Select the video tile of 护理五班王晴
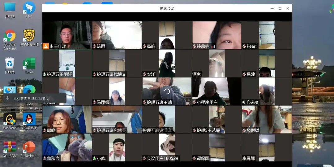Screen dimensions: 334x167 coord(167,91)
